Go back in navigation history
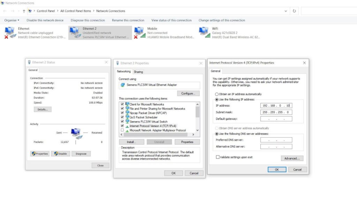The image size is (357, 200). point(5,11)
